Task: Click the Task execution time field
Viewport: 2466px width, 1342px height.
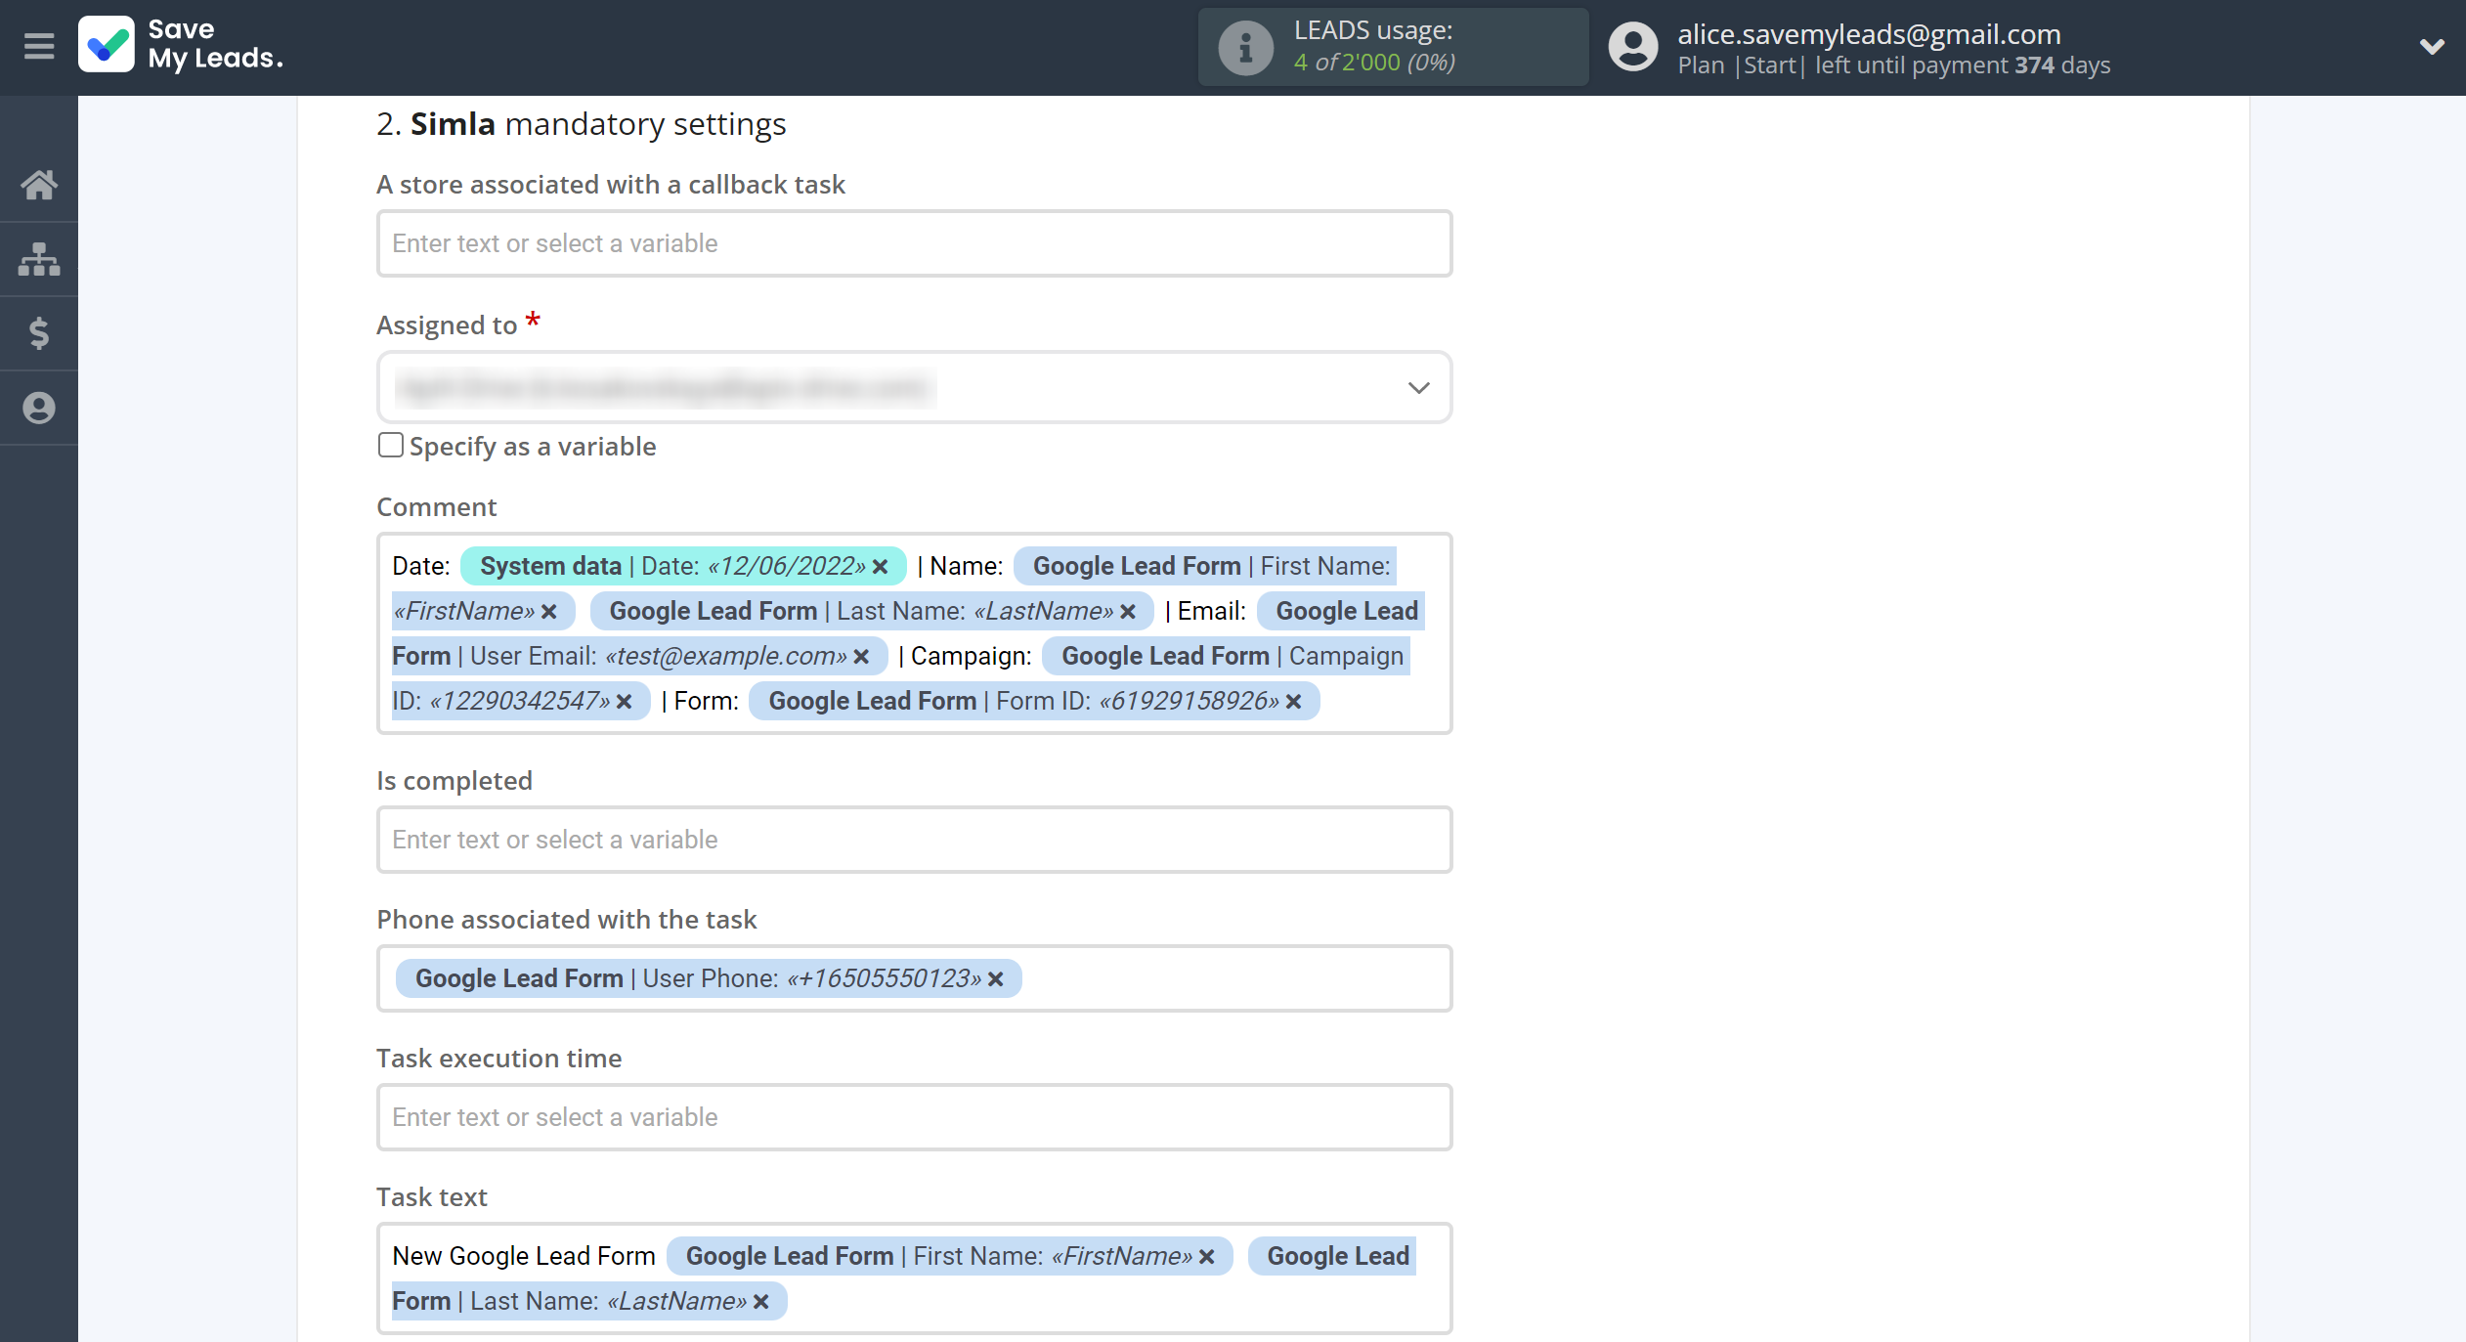Action: click(914, 1117)
